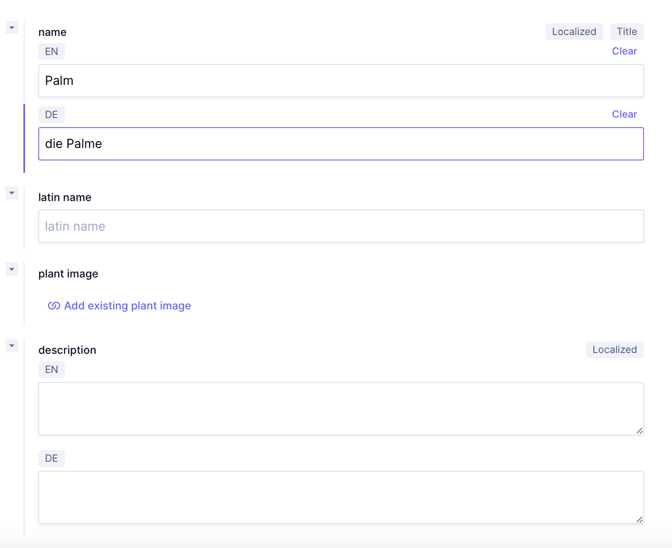Screen dimensions: 672x548
Task: Click the DE language tag under description
Action: (52, 458)
